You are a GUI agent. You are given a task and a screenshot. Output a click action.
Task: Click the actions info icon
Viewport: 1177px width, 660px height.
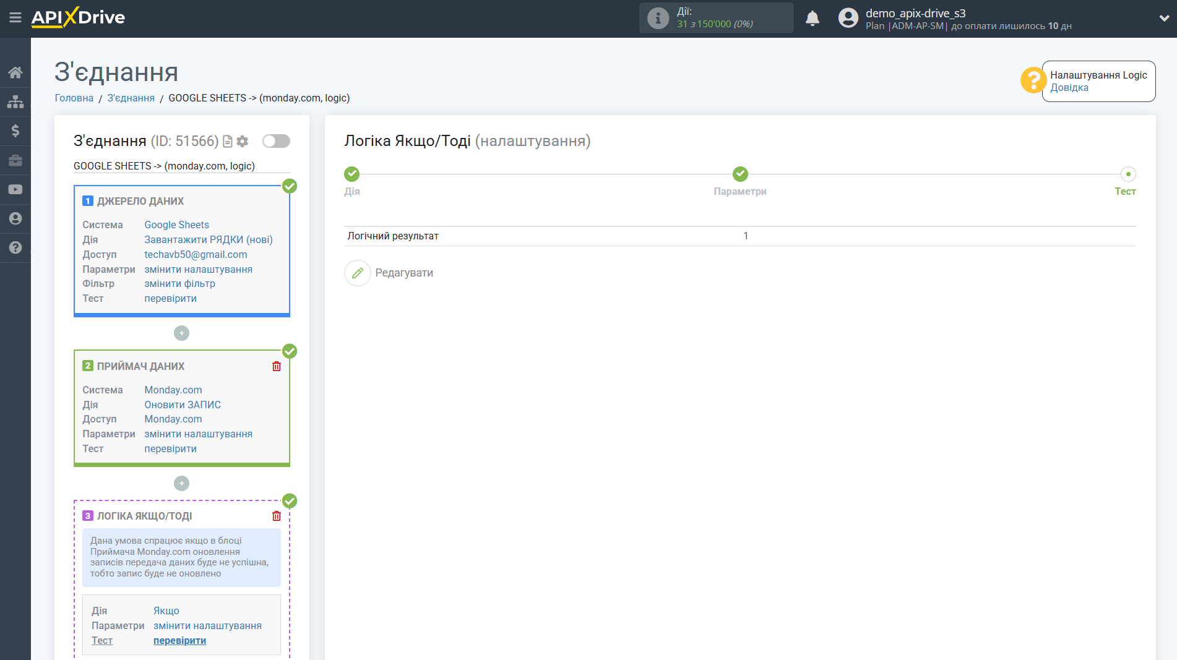658,18
